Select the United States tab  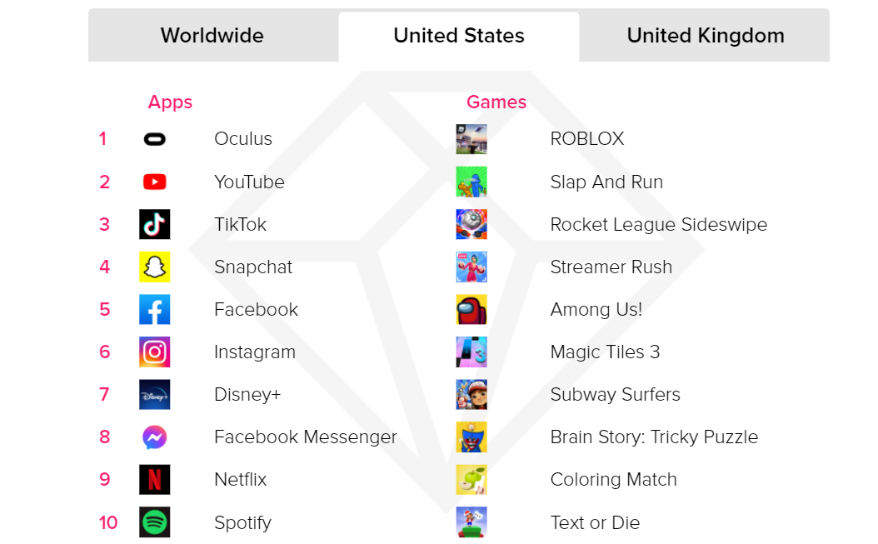click(459, 36)
